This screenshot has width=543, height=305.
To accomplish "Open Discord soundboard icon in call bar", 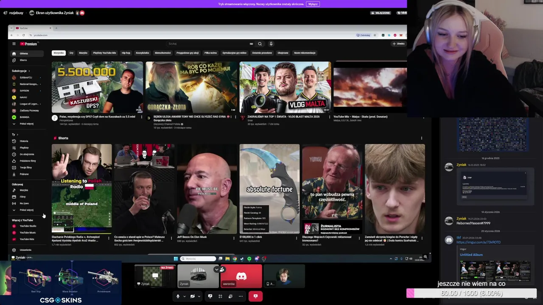I will click(230, 296).
